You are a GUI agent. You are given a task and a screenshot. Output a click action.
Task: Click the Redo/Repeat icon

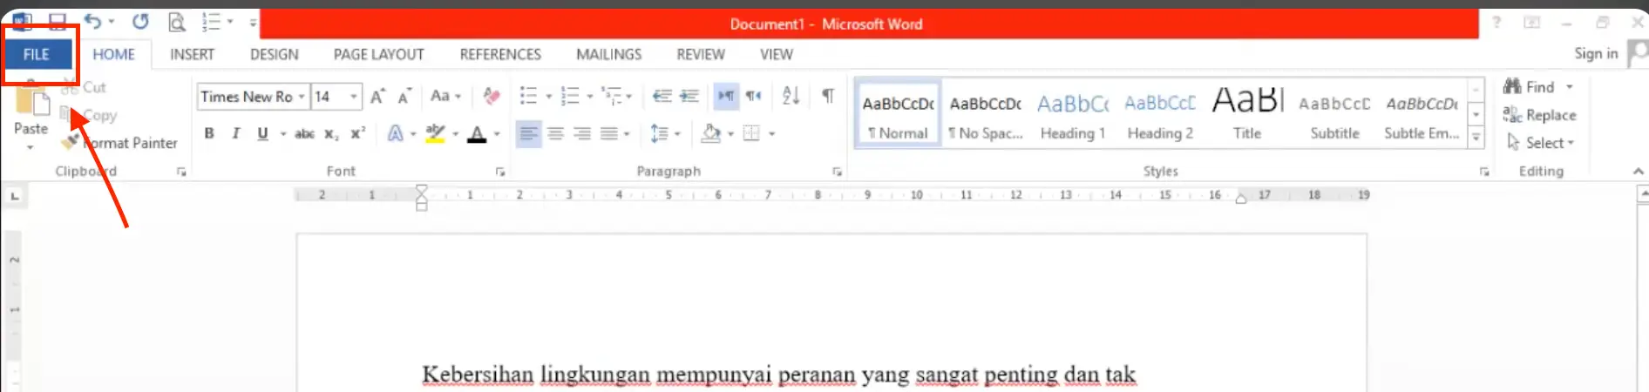coord(140,21)
